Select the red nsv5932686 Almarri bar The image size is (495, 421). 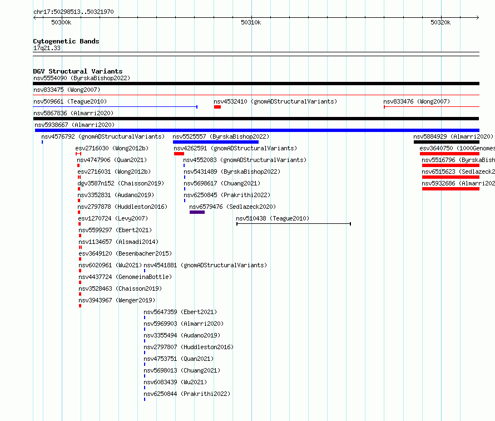pyautogui.click(x=451, y=189)
